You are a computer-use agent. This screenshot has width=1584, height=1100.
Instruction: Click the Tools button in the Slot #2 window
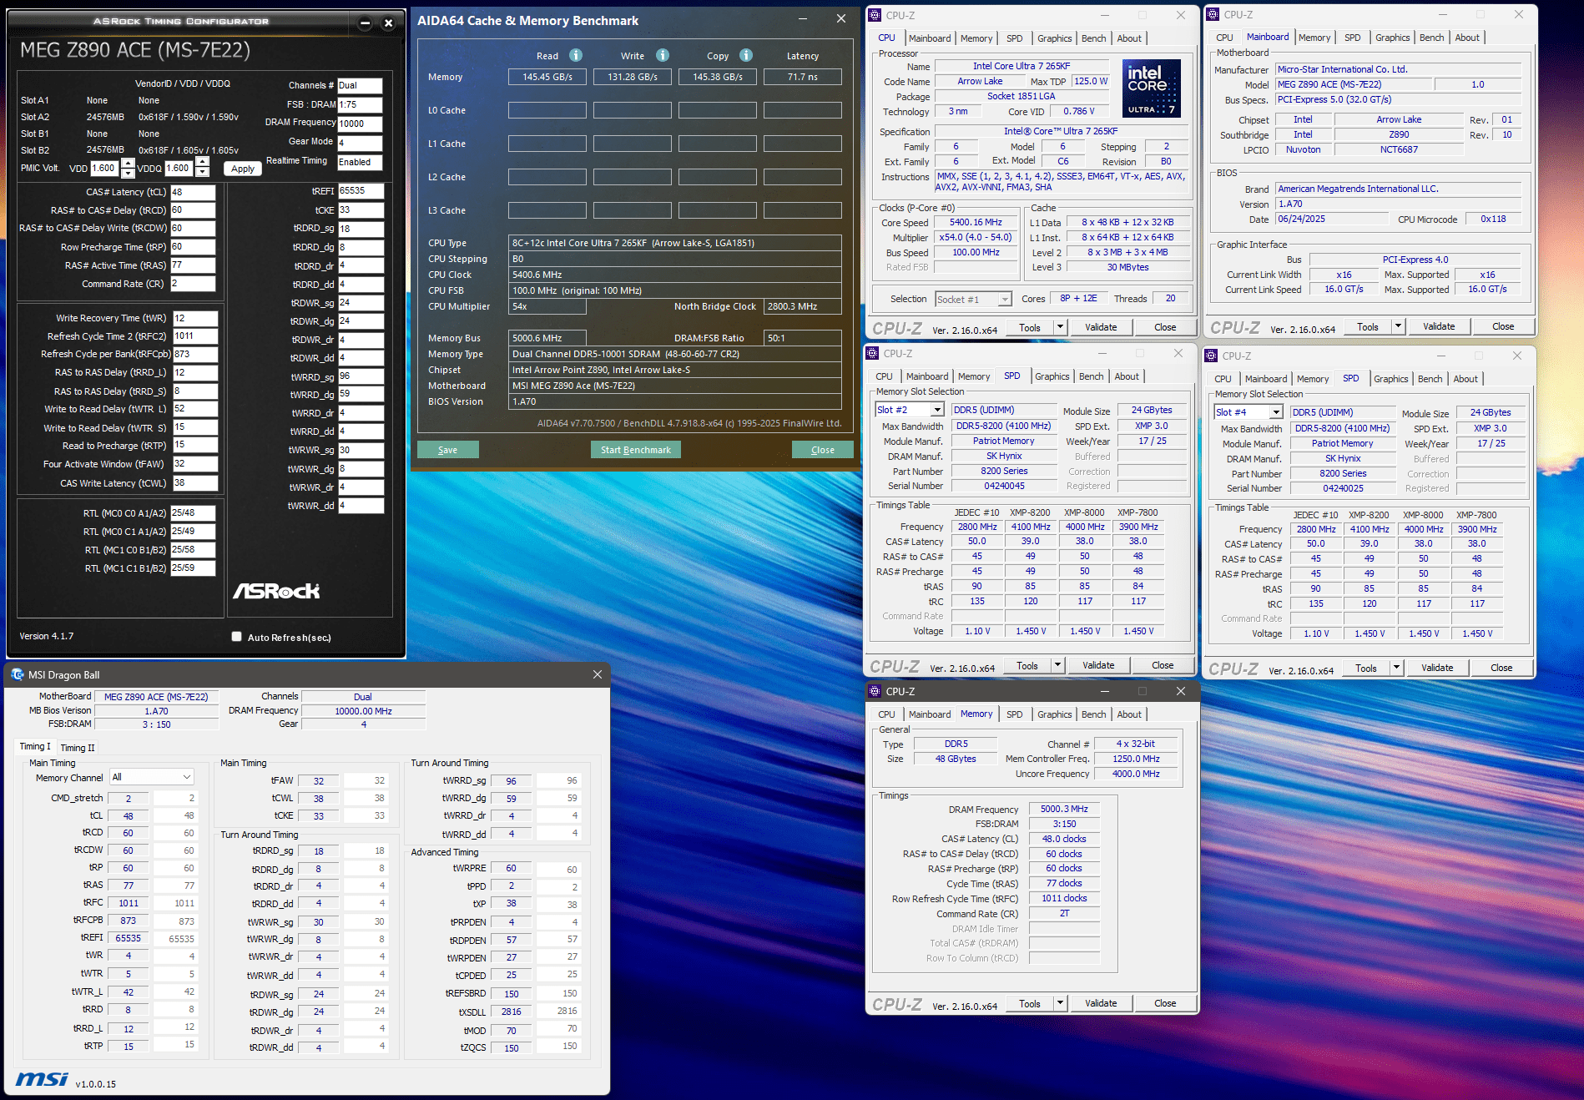tap(1027, 665)
